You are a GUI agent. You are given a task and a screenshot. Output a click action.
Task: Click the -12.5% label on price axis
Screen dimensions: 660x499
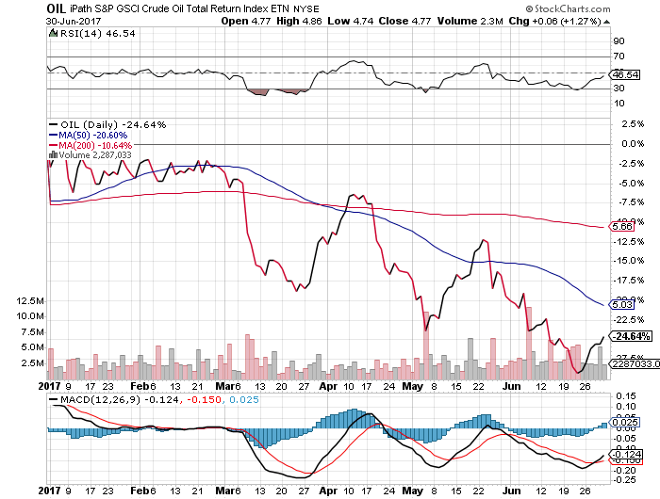pyautogui.click(x=631, y=241)
